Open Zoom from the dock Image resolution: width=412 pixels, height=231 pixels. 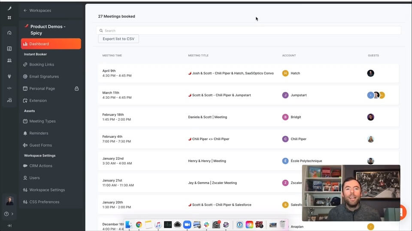(187, 225)
